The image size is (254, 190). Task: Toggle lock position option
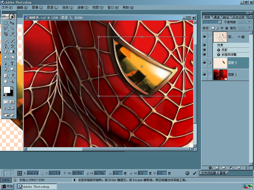pyautogui.click(x=222, y=28)
